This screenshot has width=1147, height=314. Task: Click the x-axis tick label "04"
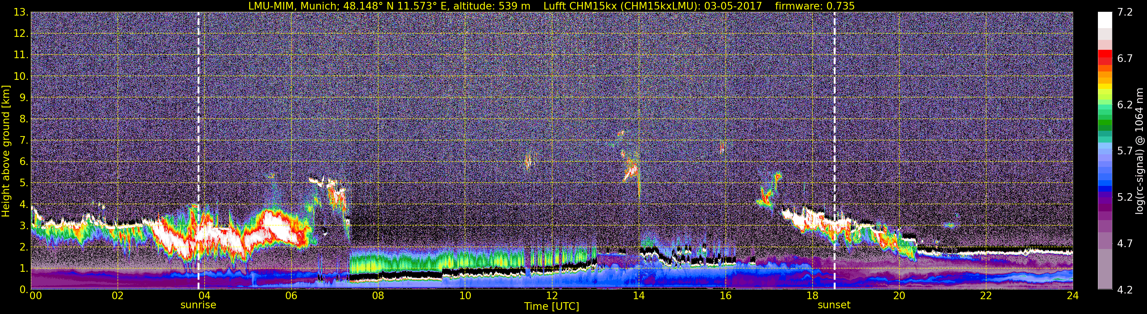(x=204, y=296)
